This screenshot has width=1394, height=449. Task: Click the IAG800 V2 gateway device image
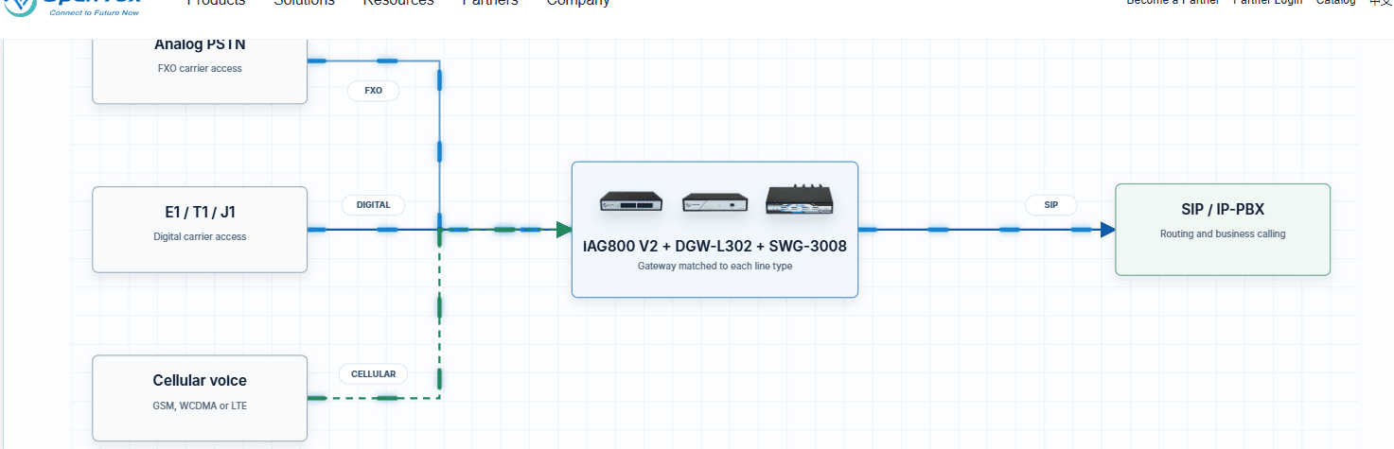631,201
